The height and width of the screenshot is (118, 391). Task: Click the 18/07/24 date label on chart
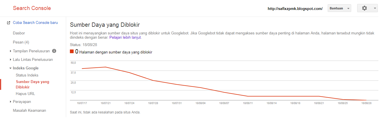point(129,103)
